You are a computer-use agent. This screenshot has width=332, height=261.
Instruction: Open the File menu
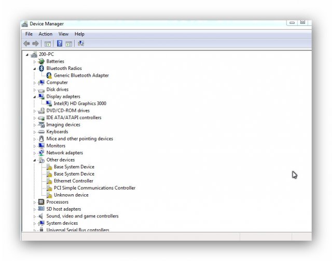29,34
